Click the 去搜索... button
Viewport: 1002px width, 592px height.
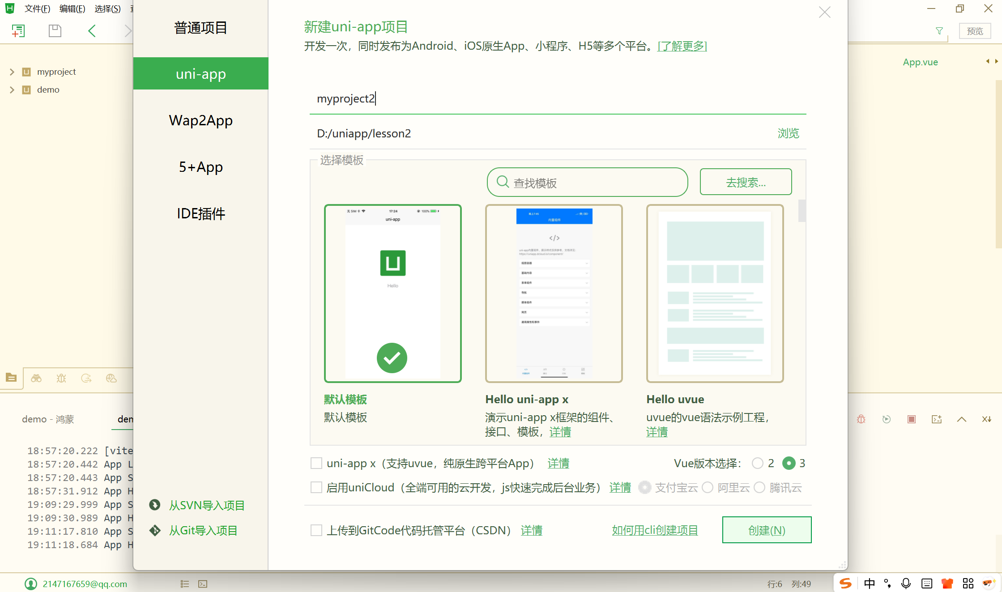coord(746,182)
